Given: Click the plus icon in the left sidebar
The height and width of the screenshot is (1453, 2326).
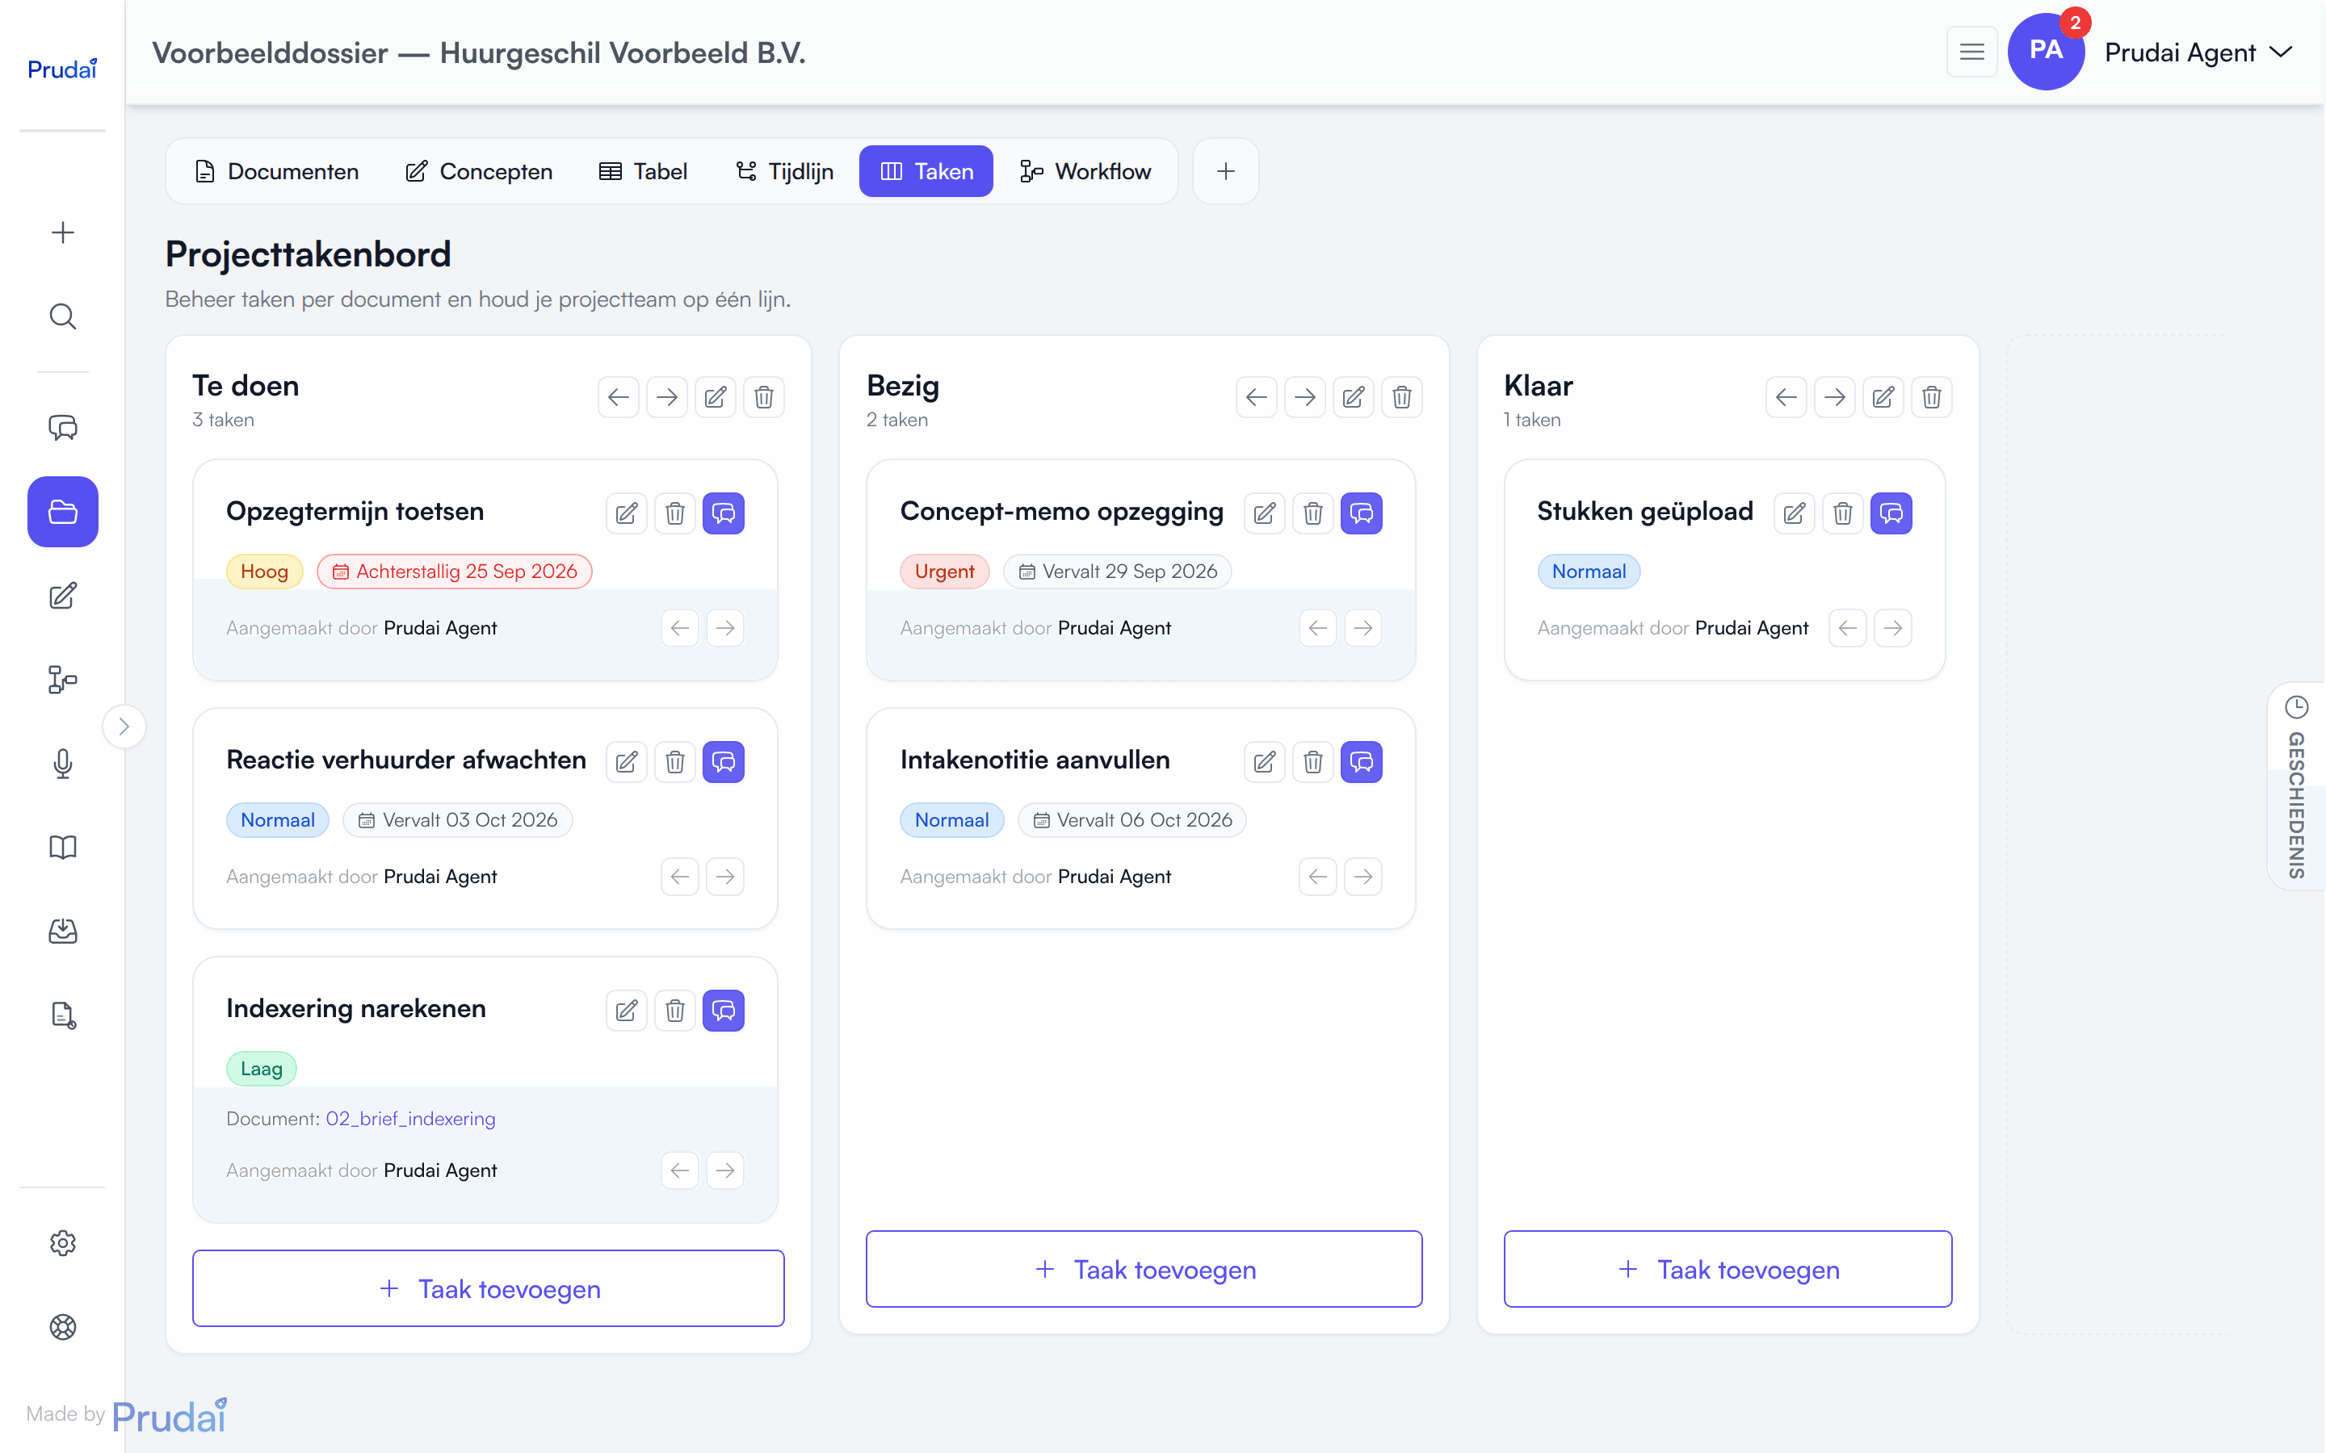Looking at the screenshot, I should pyautogui.click(x=62, y=232).
